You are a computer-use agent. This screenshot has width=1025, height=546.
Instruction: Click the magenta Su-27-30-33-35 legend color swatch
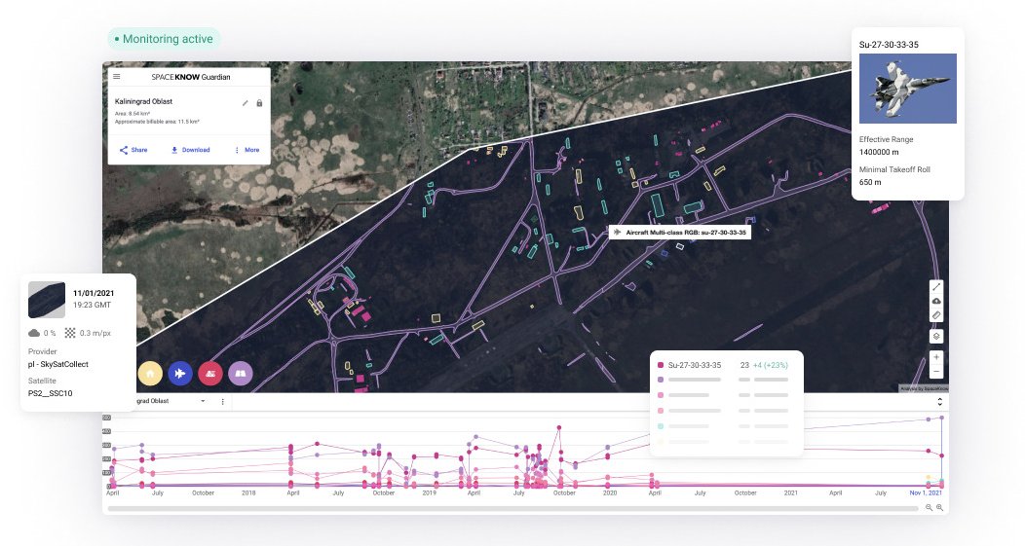(x=661, y=365)
